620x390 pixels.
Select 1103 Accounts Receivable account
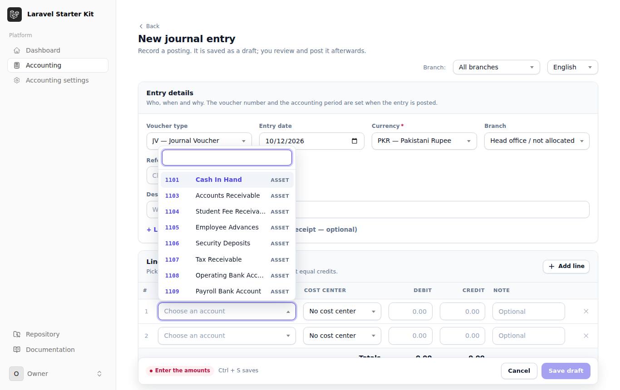coord(227,195)
